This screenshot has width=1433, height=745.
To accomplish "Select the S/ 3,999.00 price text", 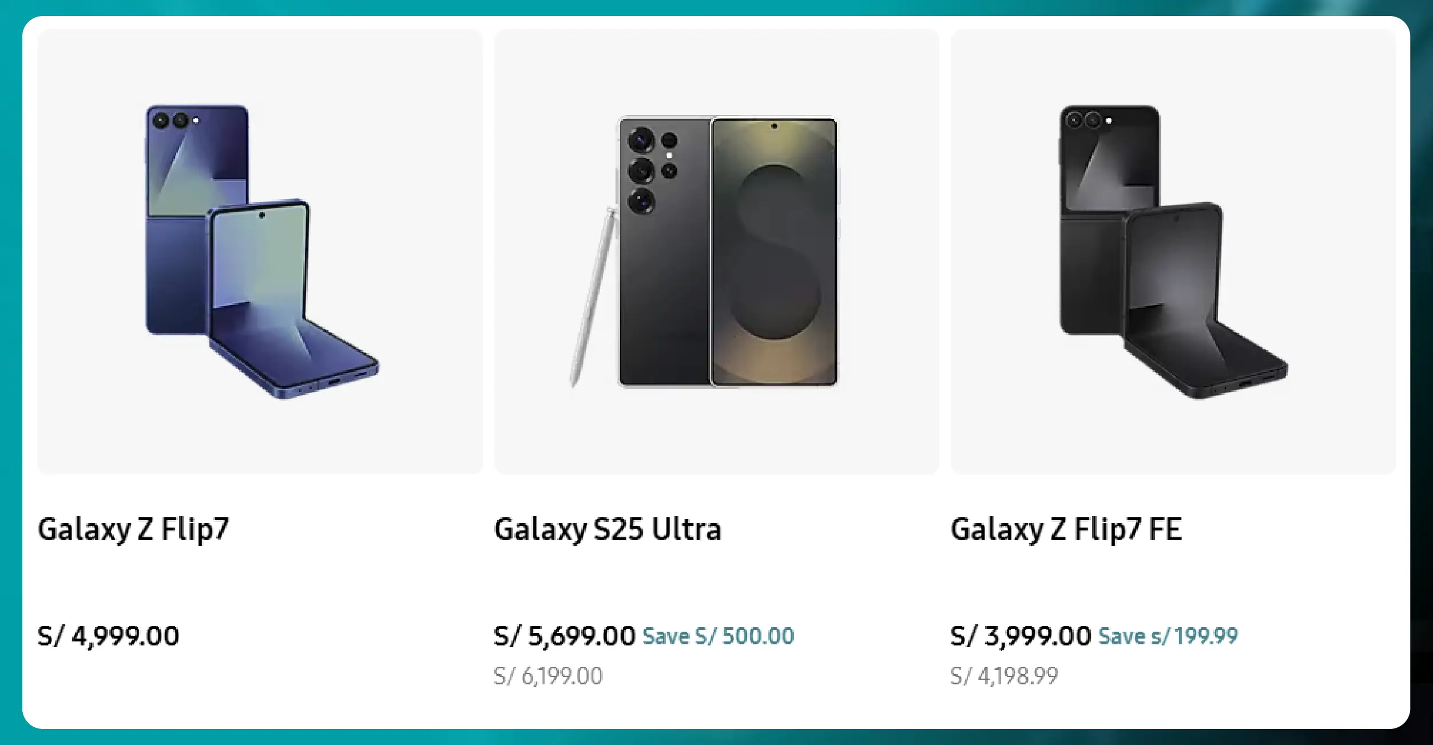I will point(1019,635).
